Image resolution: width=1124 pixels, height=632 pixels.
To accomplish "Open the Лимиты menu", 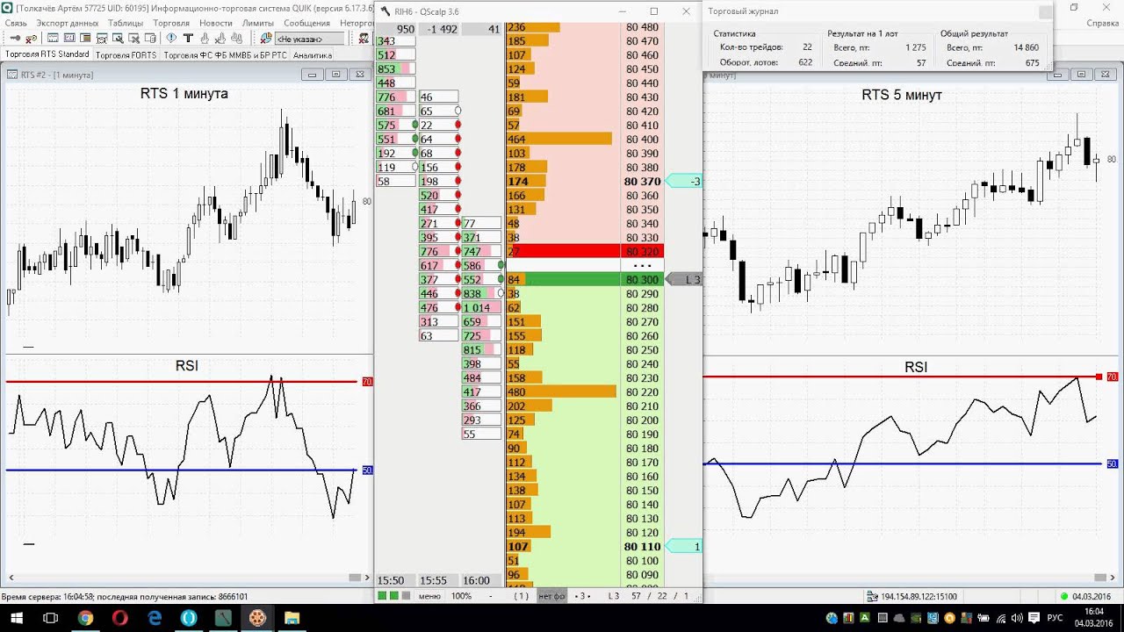I will (x=258, y=23).
